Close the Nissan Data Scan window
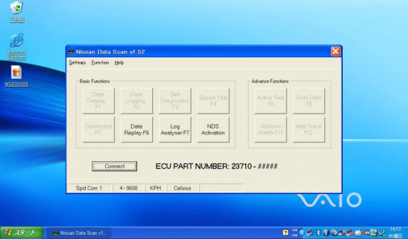408x239 pixels. (x=335, y=52)
